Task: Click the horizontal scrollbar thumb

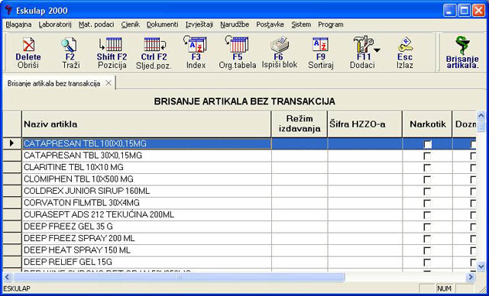Action: click(x=179, y=277)
